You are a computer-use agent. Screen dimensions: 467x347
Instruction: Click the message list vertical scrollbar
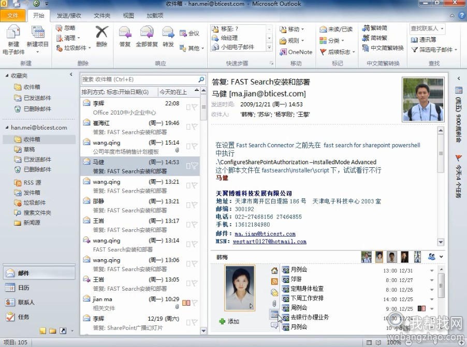pos(203,211)
